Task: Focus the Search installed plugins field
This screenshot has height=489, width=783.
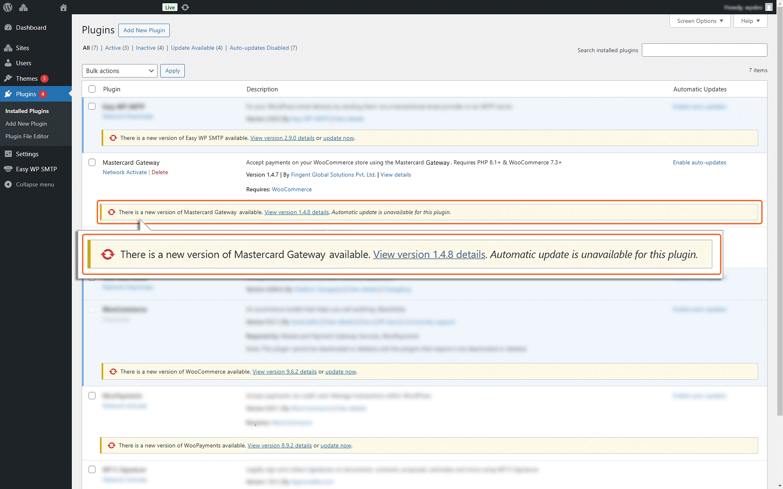Action: click(x=704, y=50)
